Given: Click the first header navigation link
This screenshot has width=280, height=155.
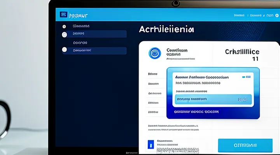Looking at the screenshot, I should click(x=239, y=16).
